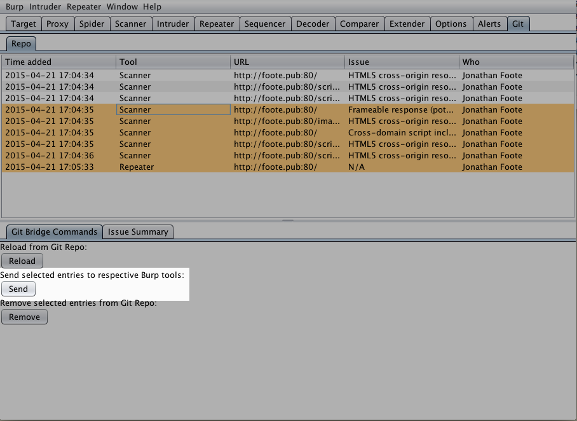Click the URL http://foote.pub:80/ima... cell
The image size is (577, 421).
pyautogui.click(x=288, y=121)
